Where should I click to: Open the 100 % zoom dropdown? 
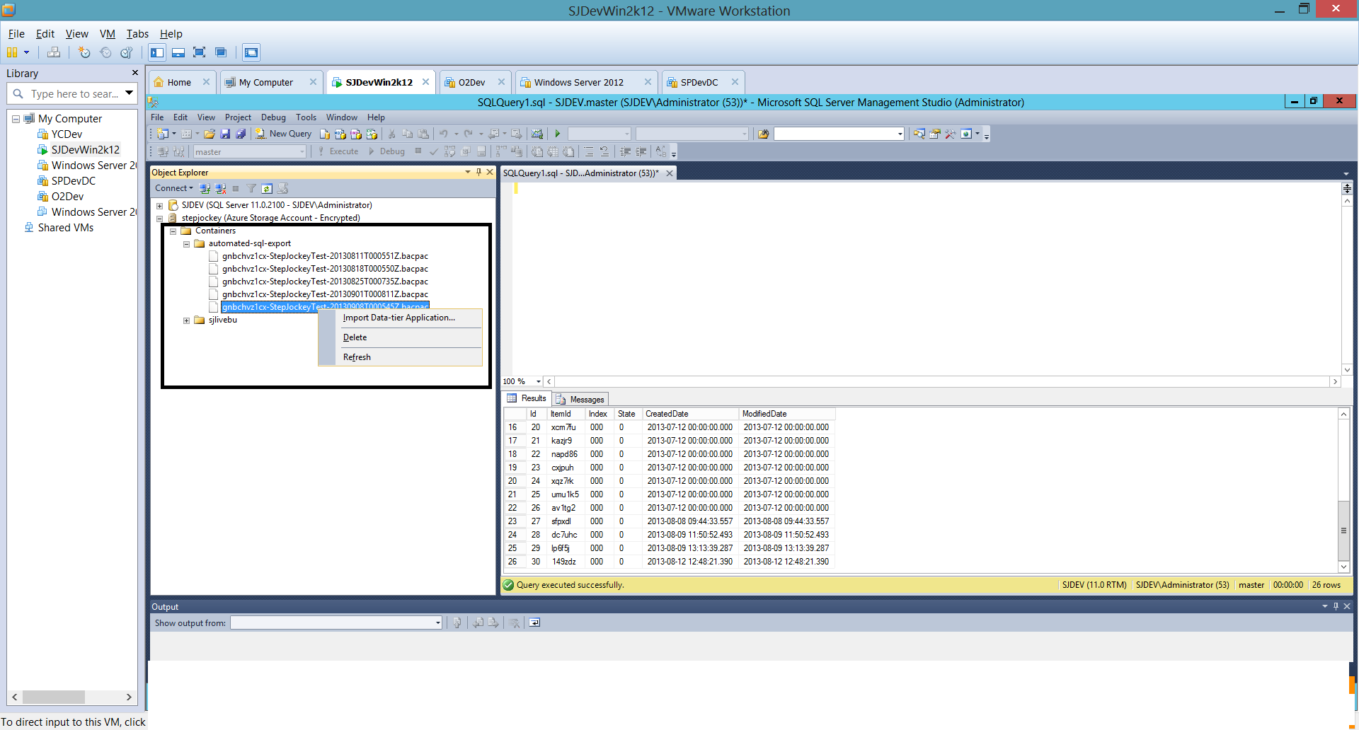pos(539,381)
